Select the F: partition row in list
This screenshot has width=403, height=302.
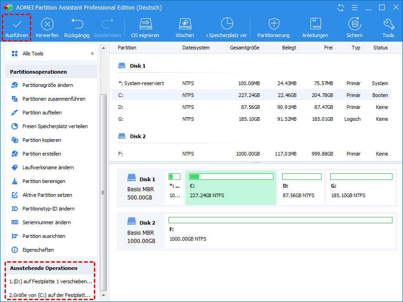[251, 154]
